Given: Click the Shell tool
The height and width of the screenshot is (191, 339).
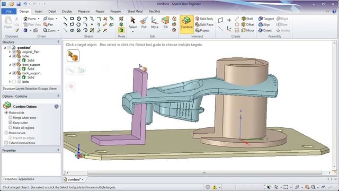Looking at the screenshot, I should 247,19.
